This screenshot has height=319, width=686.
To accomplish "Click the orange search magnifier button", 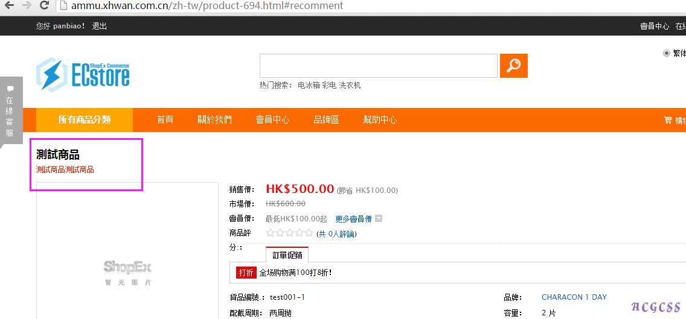I will pyautogui.click(x=514, y=66).
